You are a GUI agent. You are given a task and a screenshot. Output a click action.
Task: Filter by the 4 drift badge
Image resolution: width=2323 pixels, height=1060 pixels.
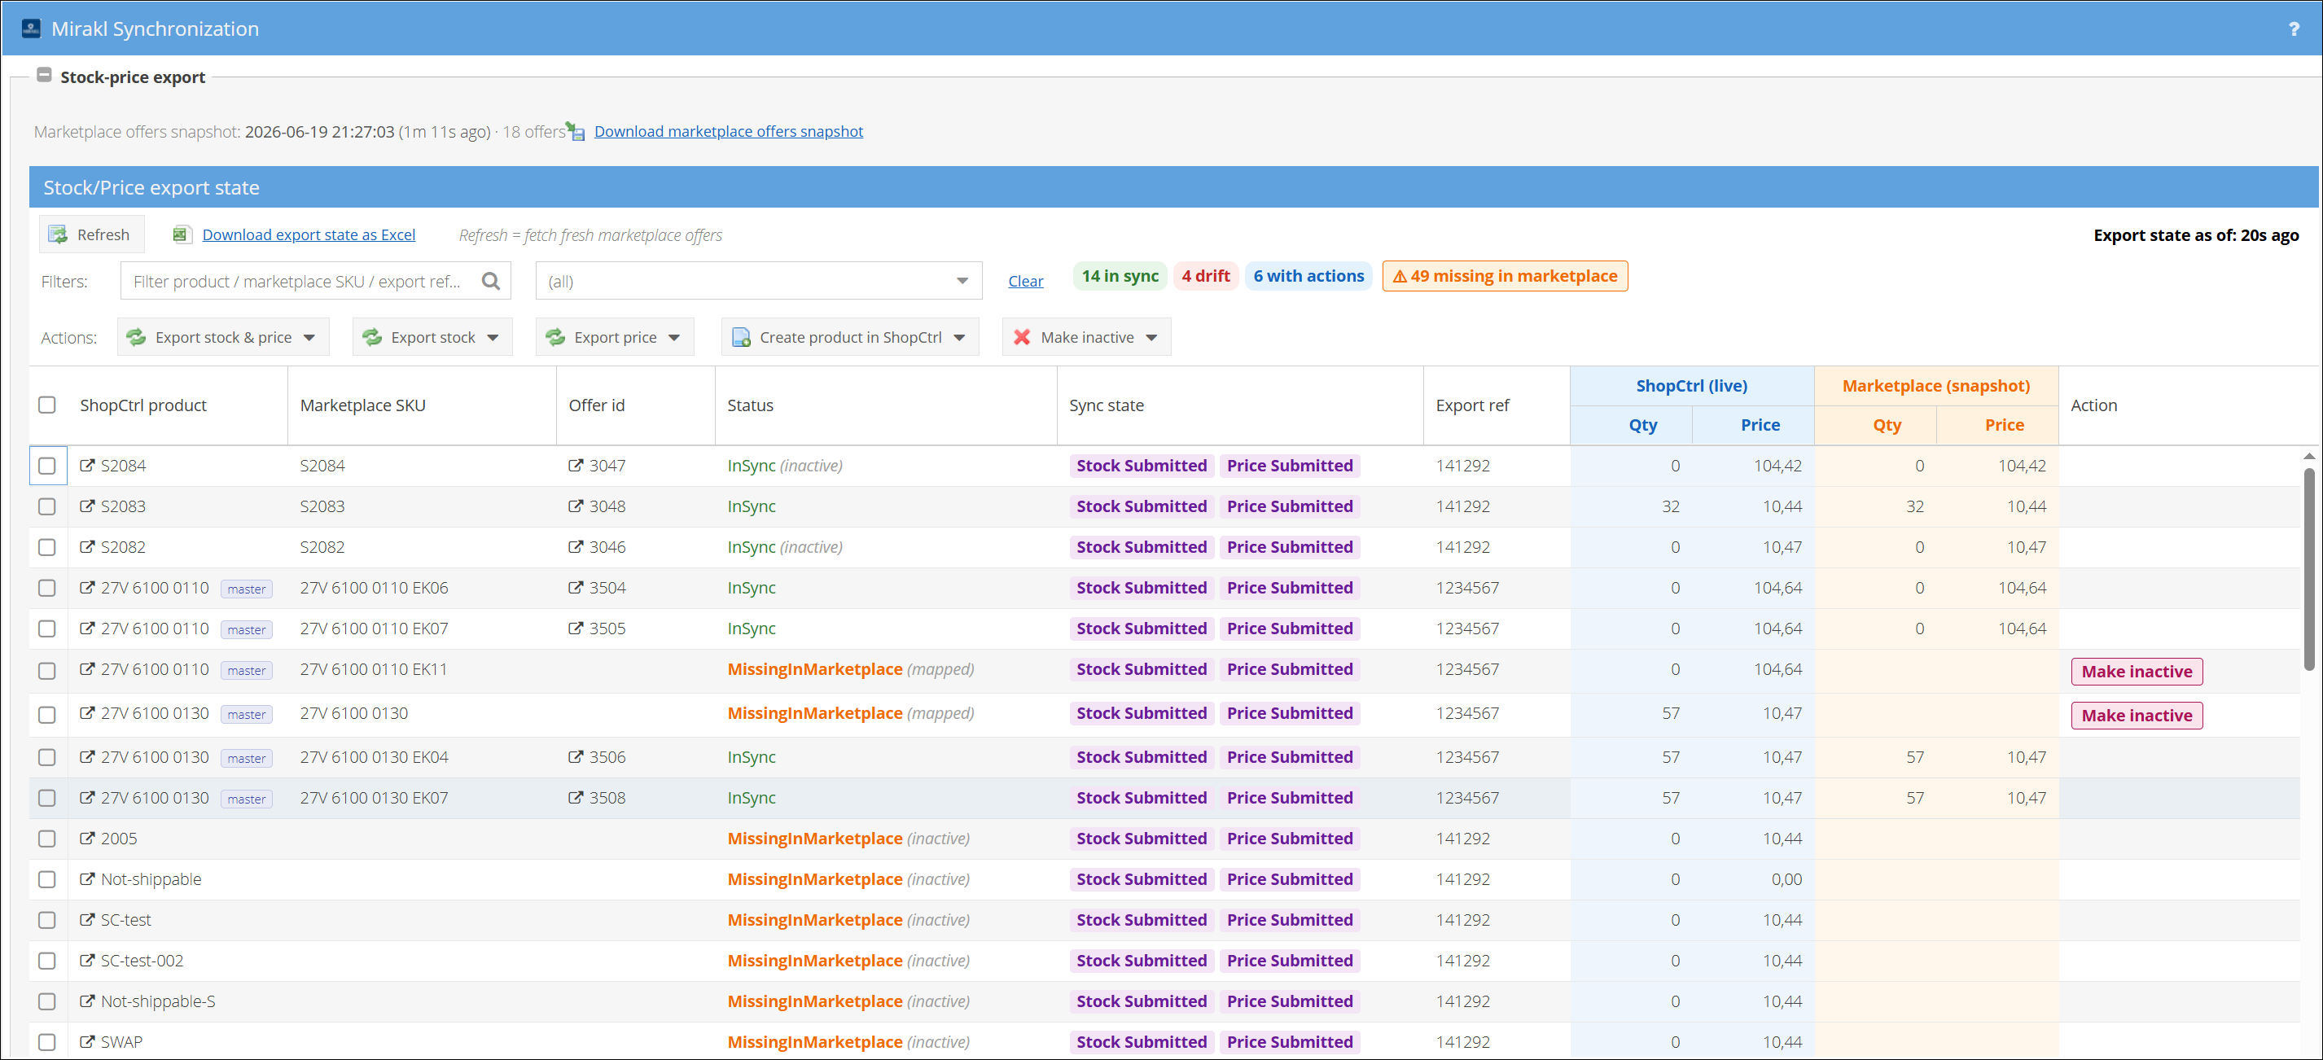click(x=1206, y=276)
